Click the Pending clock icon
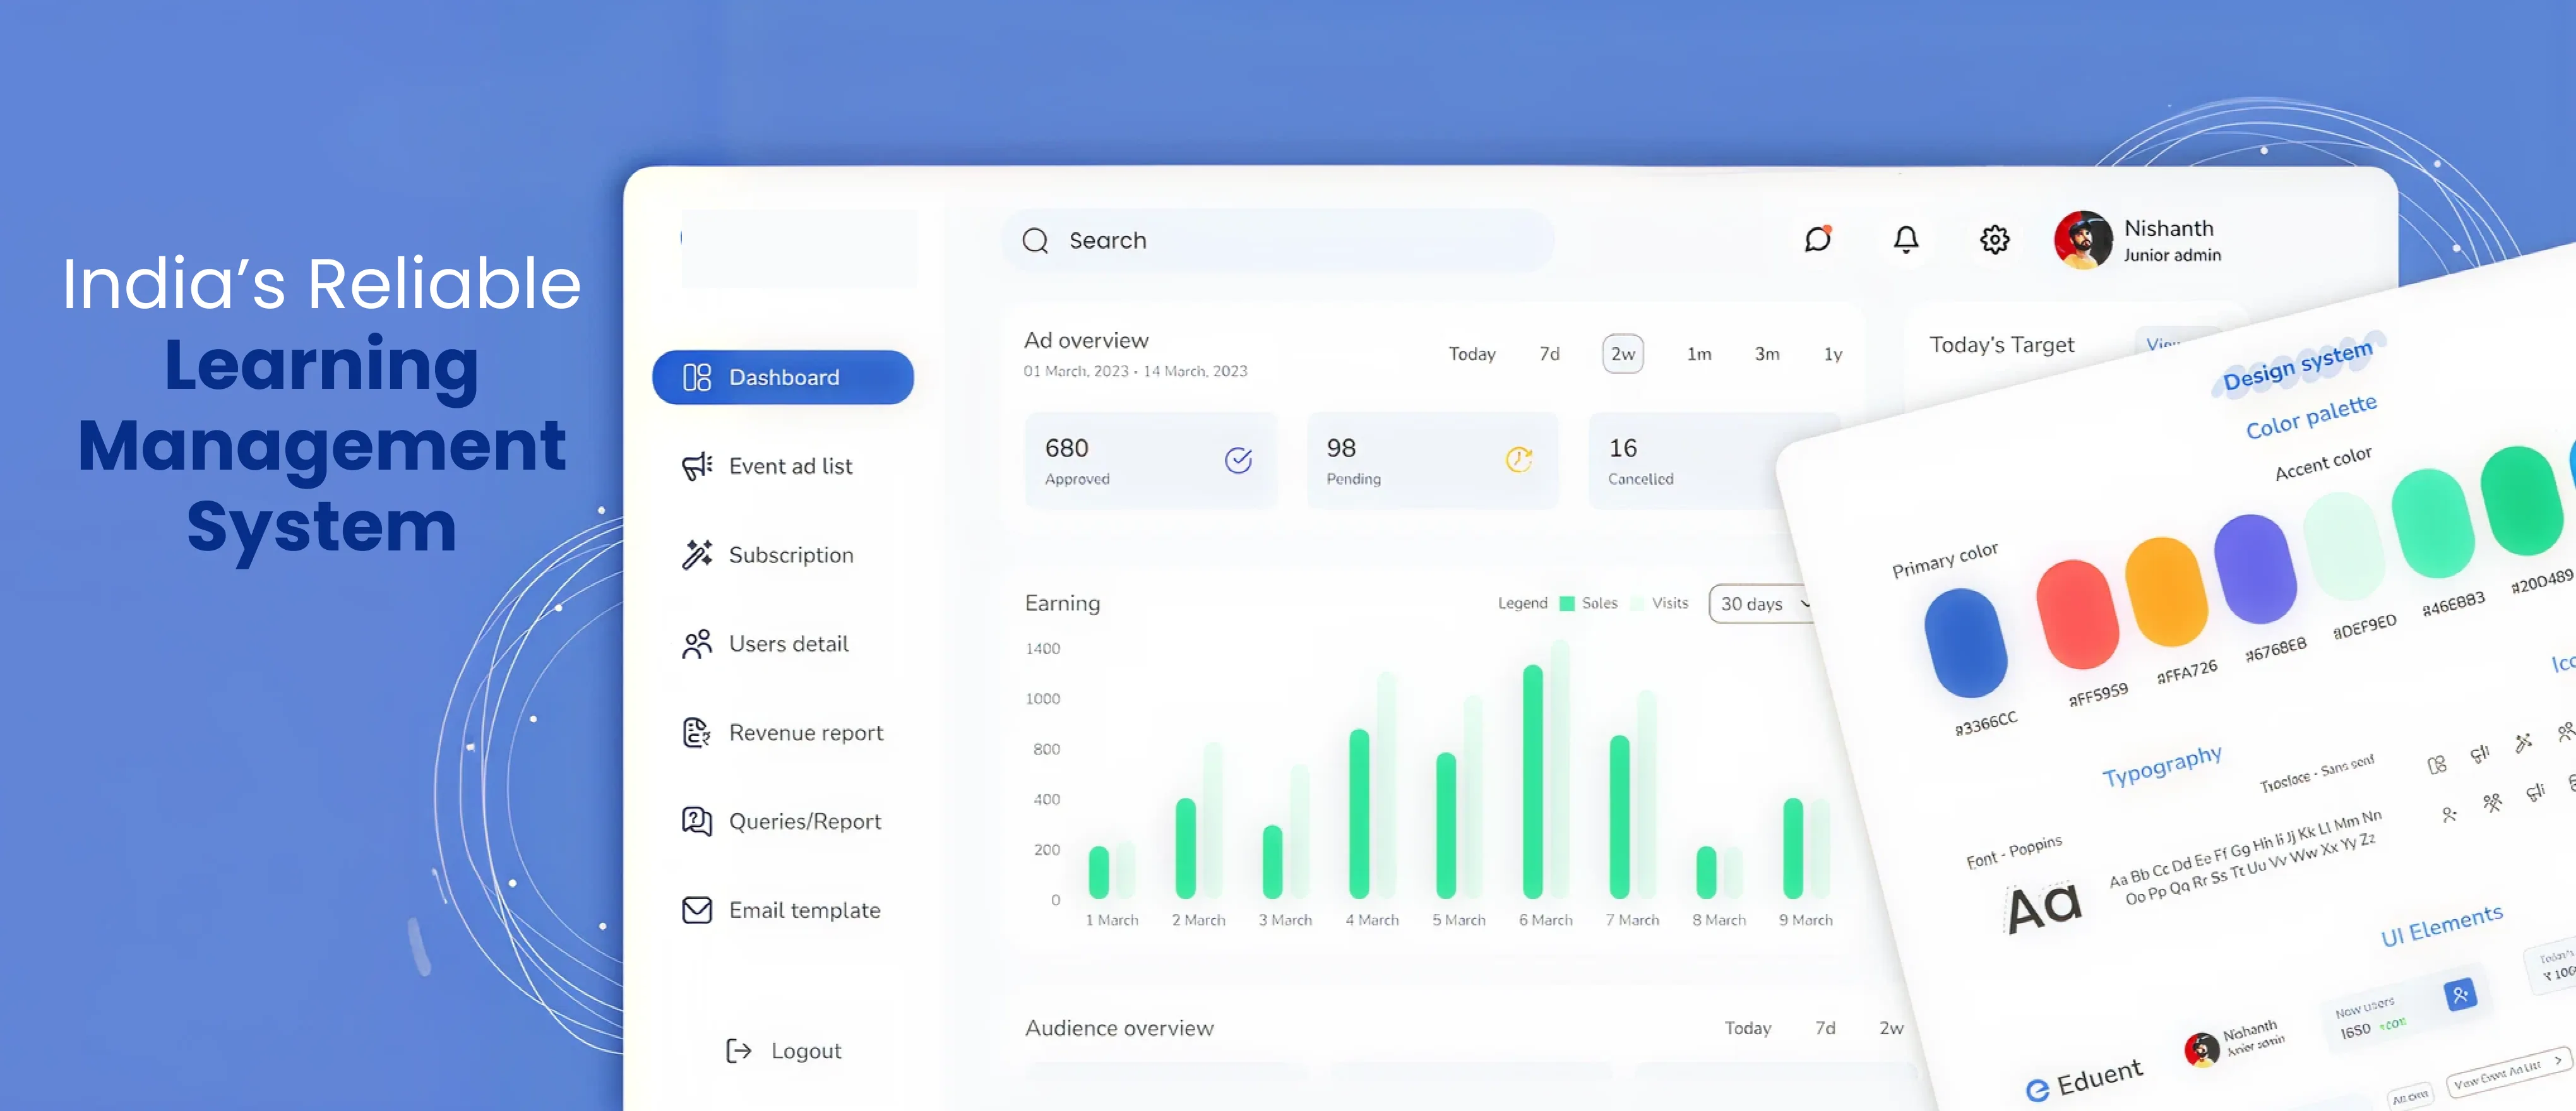Image resolution: width=2576 pixels, height=1111 pixels. [x=1519, y=460]
